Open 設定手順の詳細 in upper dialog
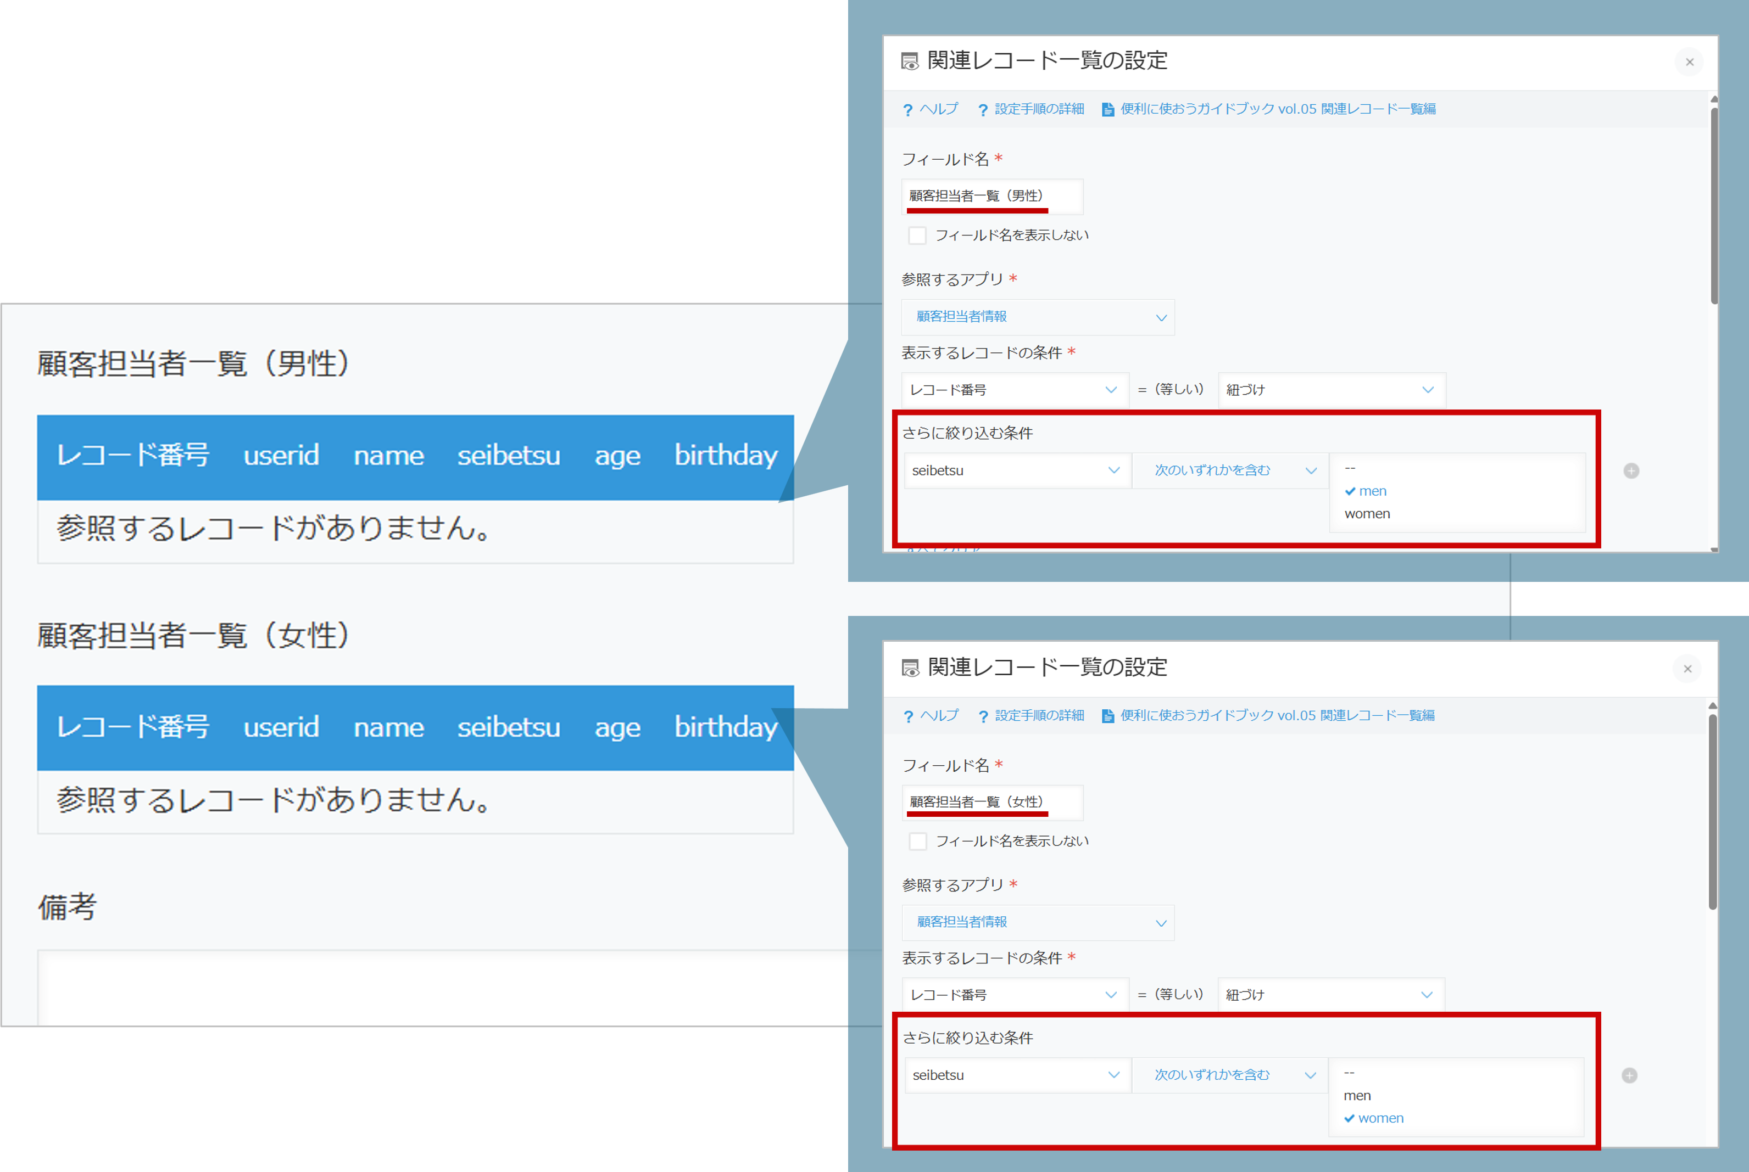 1031,109
